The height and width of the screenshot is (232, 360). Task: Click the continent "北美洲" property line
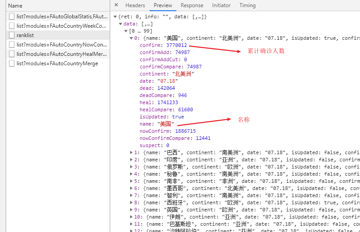pyautogui.click(x=167, y=74)
